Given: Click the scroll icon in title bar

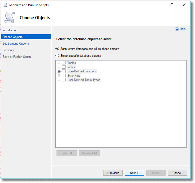Looking at the screenshot, I should [5, 5].
